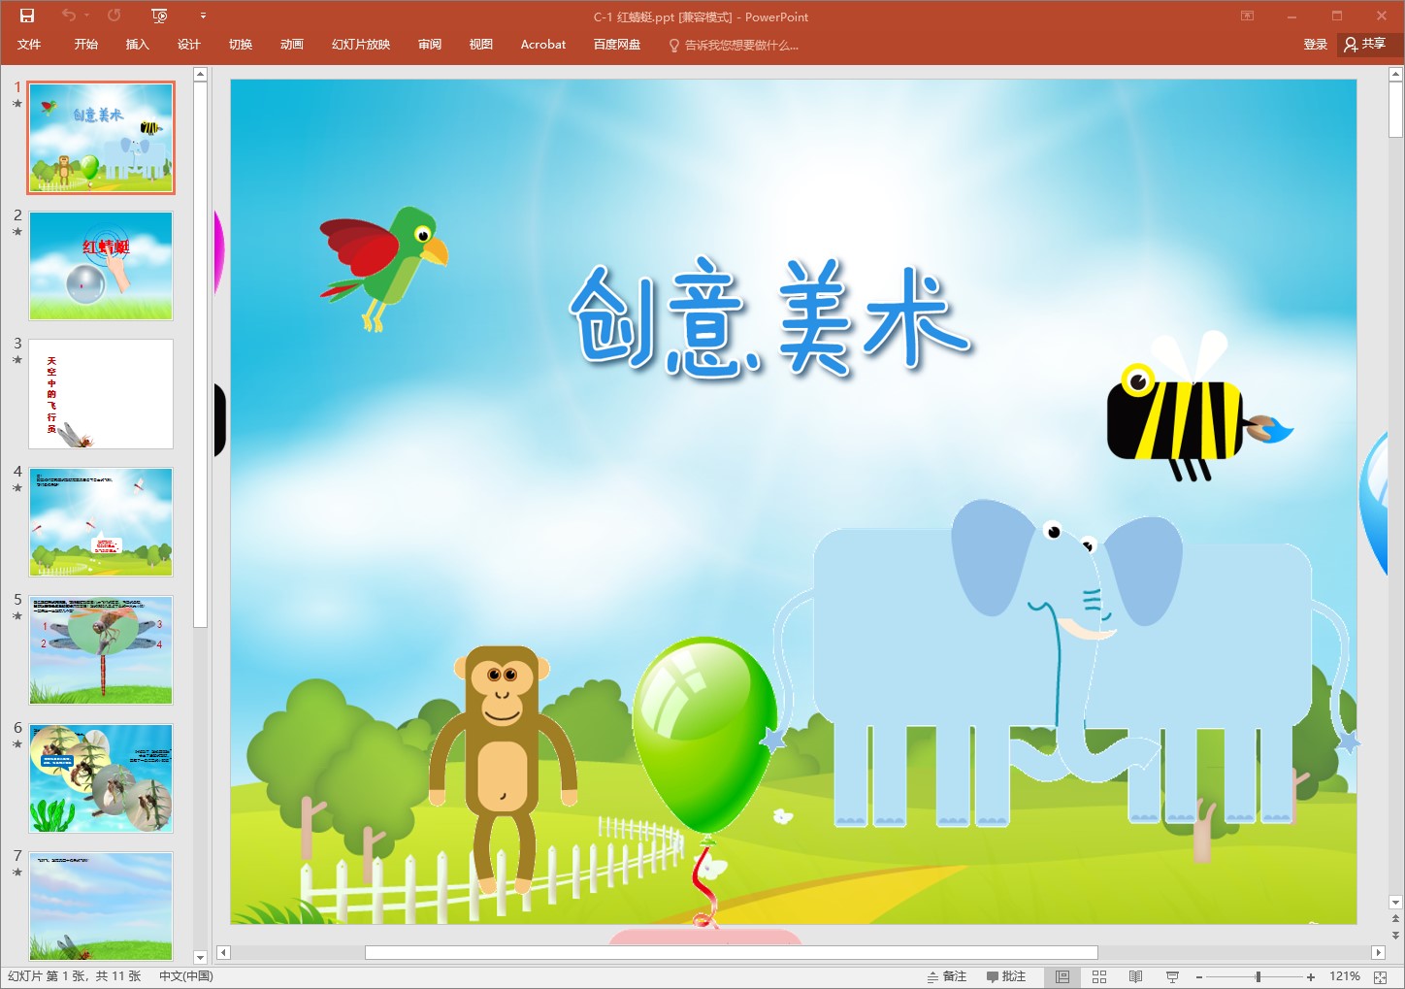Select the 动画 ribbon tab
The height and width of the screenshot is (989, 1405).
coord(292,45)
